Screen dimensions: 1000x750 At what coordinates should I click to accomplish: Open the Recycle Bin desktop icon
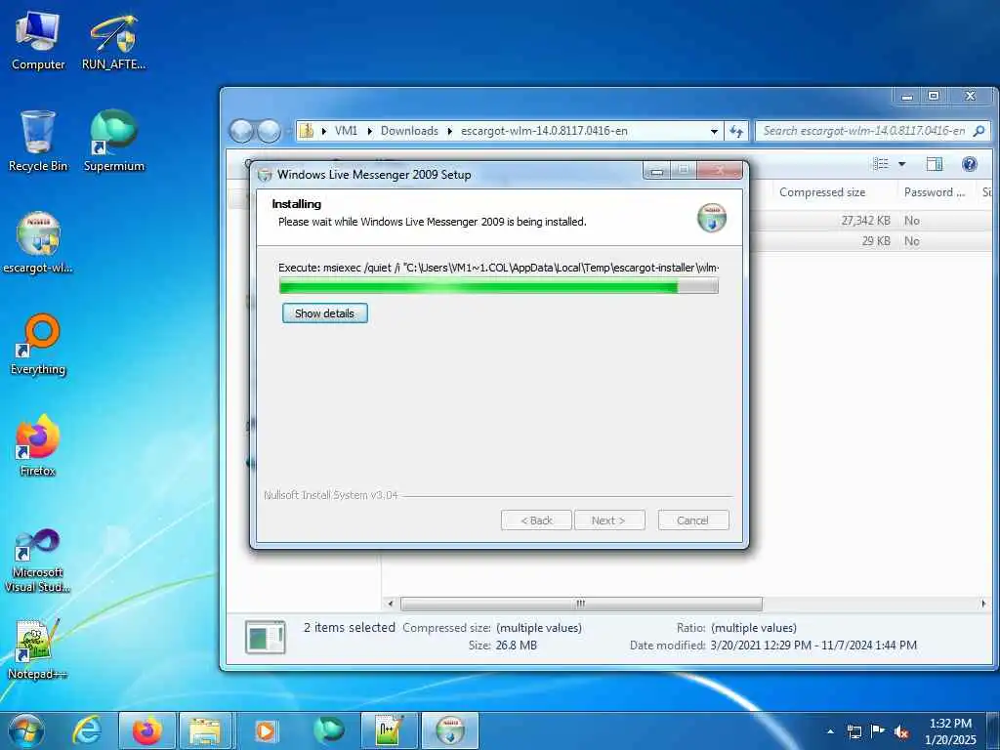click(38, 142)
